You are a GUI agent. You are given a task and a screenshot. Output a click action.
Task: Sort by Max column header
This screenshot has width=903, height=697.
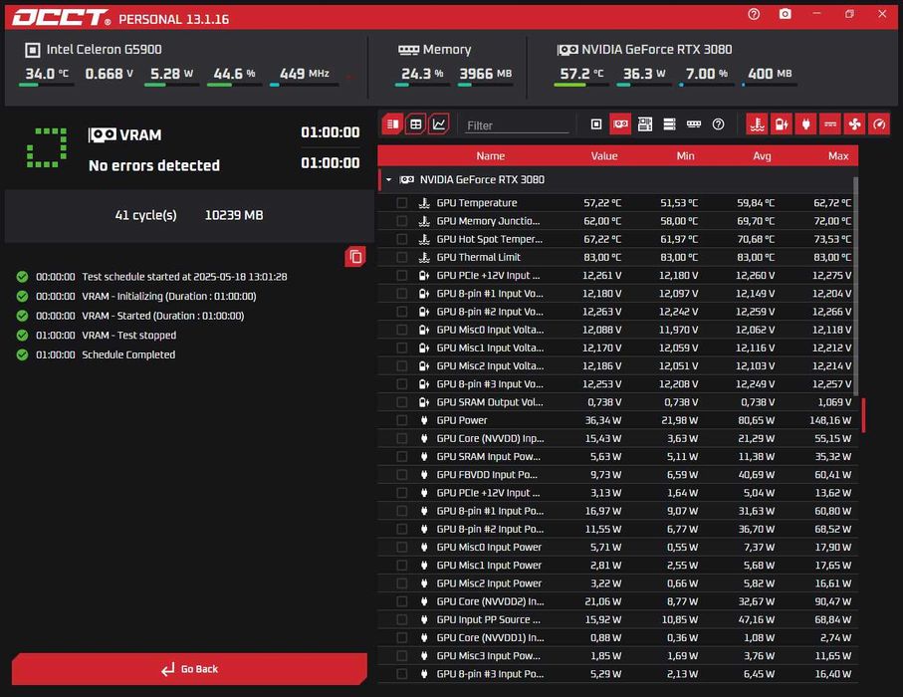(838, 156)
